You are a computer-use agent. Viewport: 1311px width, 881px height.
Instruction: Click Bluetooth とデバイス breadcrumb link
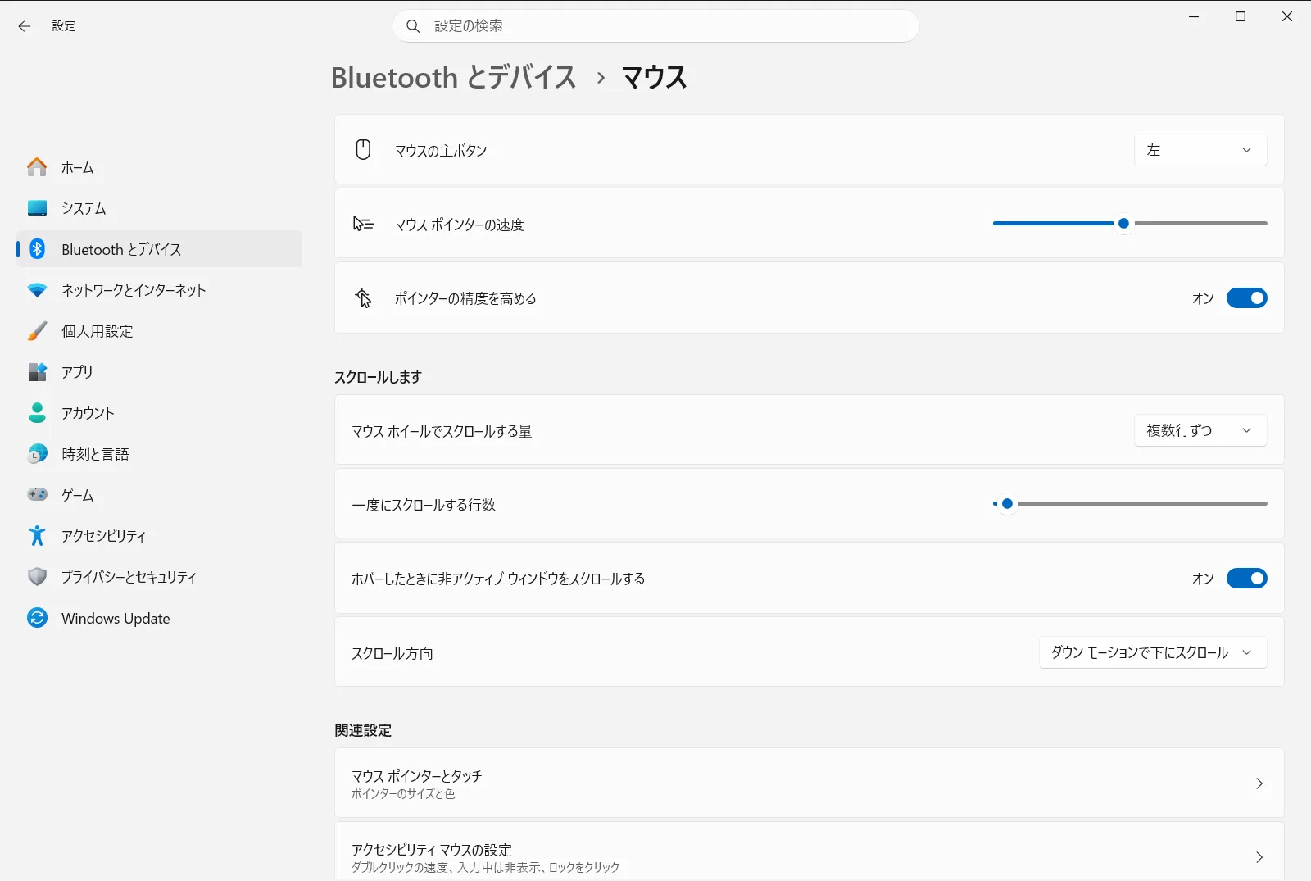pyautogui.click(x=453, y=78)
